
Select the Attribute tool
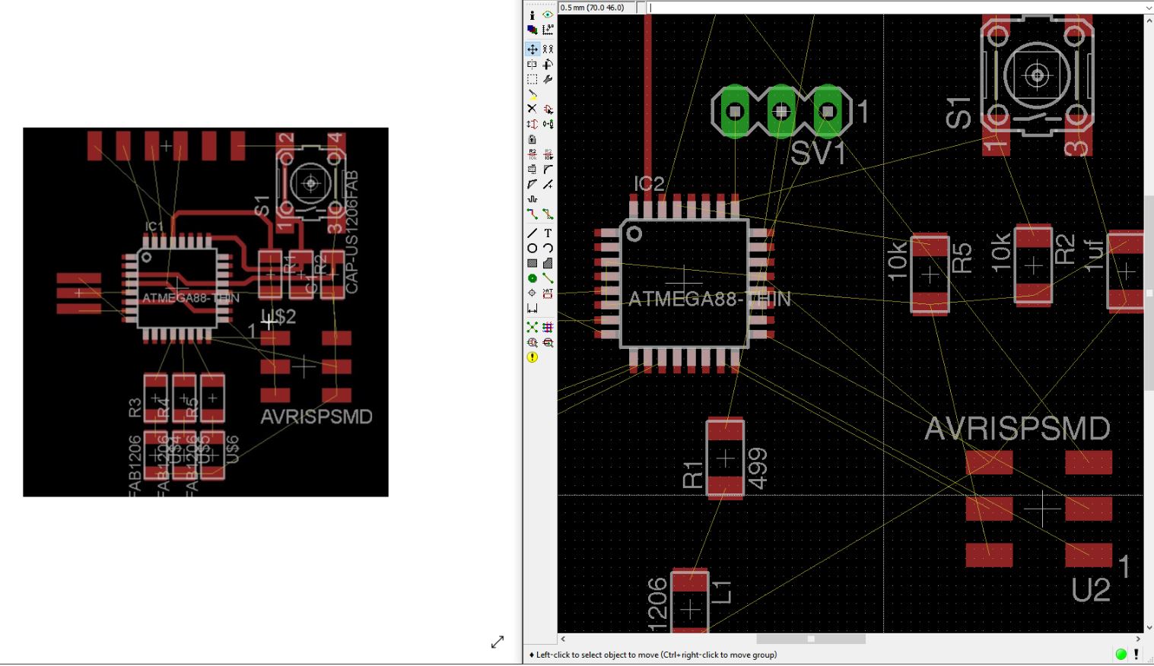coord(548,293)
